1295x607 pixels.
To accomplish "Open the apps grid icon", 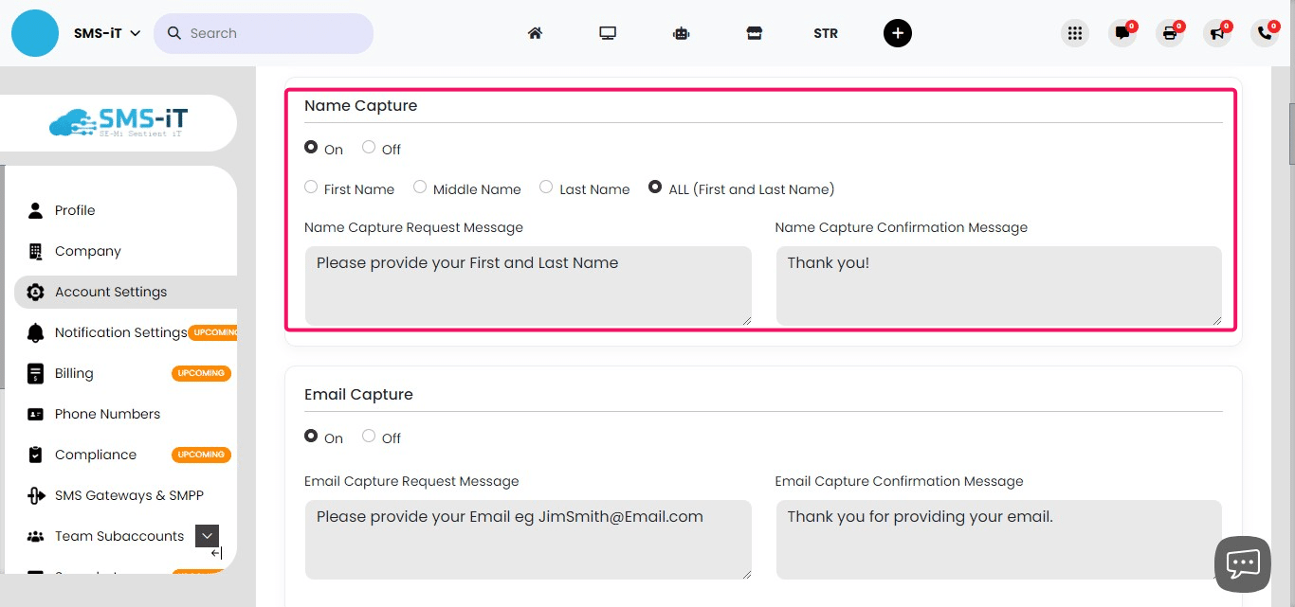I will click(1075, 32).
